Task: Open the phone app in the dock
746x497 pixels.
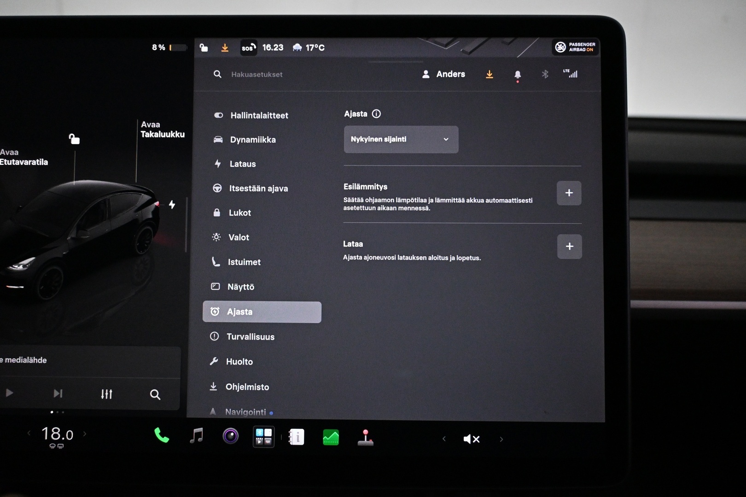Action: coord(162,435)
